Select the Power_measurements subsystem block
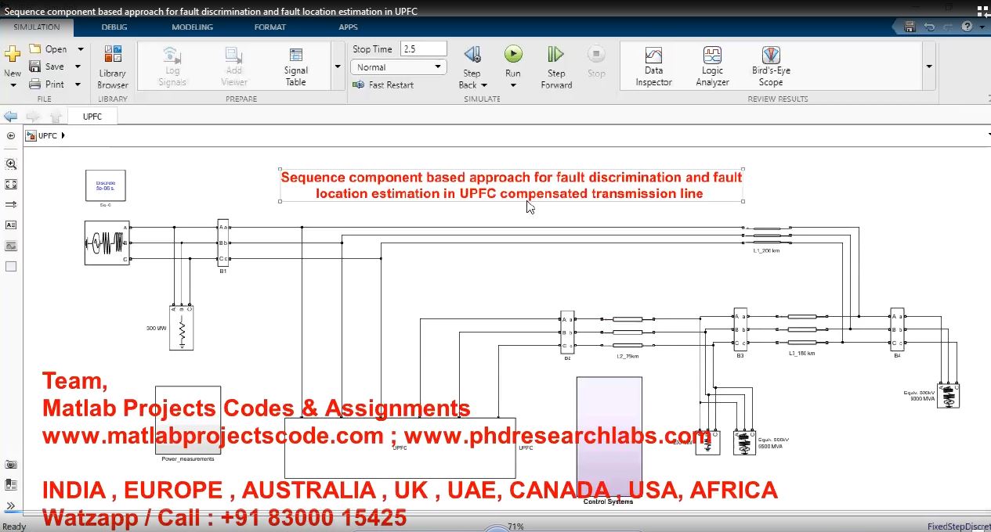991x532 pixels. click(188, 419)
